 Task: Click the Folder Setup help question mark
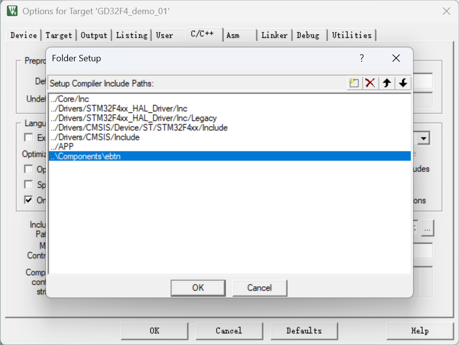(x=362, y=58)
